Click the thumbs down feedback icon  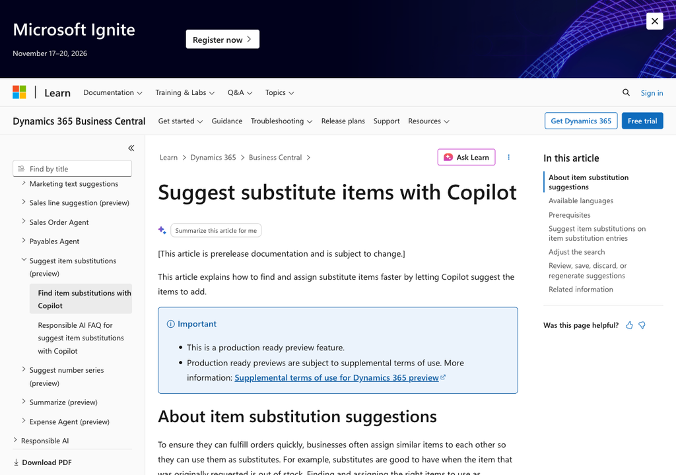pos(642,325)
